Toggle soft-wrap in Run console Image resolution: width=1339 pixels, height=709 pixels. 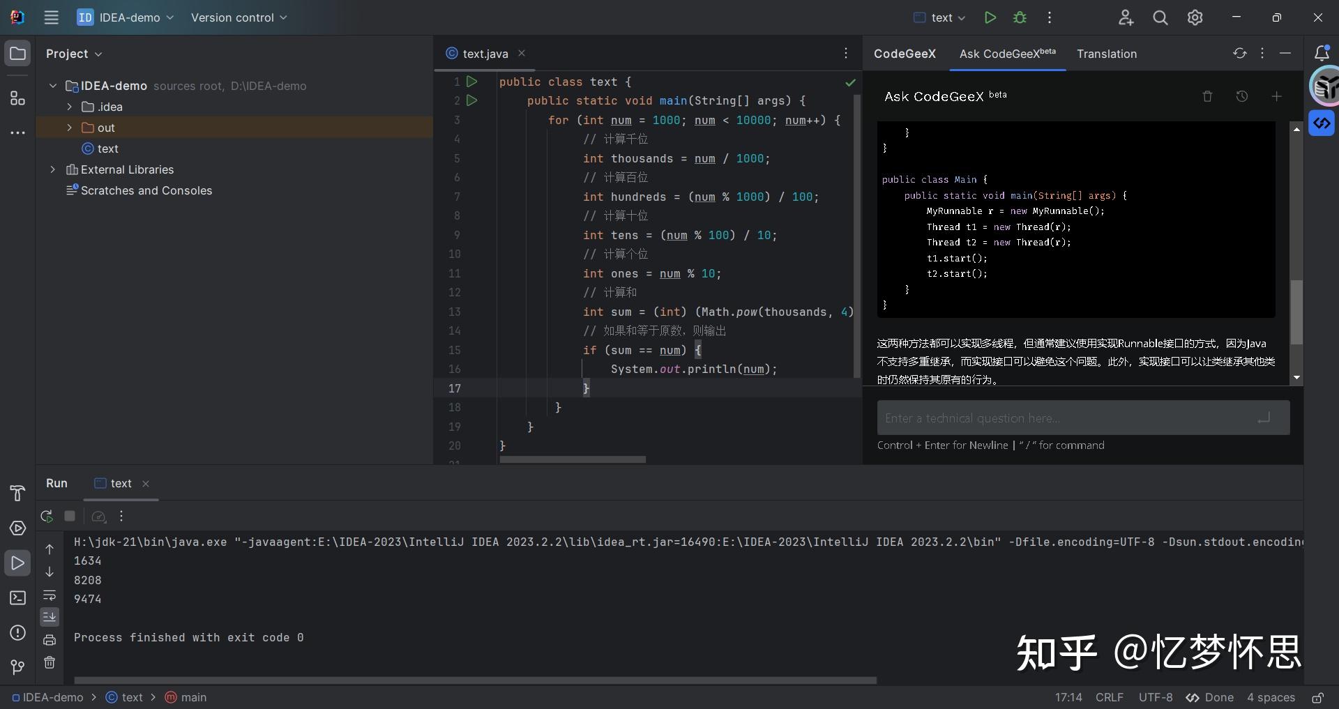(x=50, y=595)
